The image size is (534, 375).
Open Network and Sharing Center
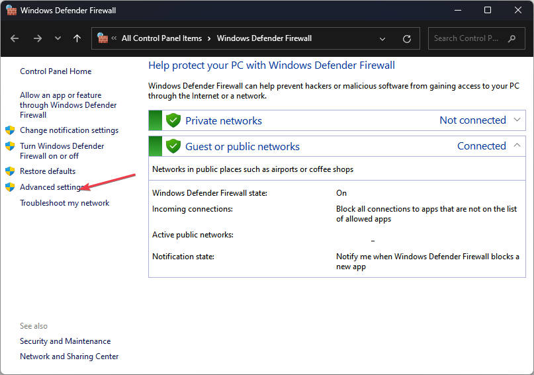[x=69, y=356]
